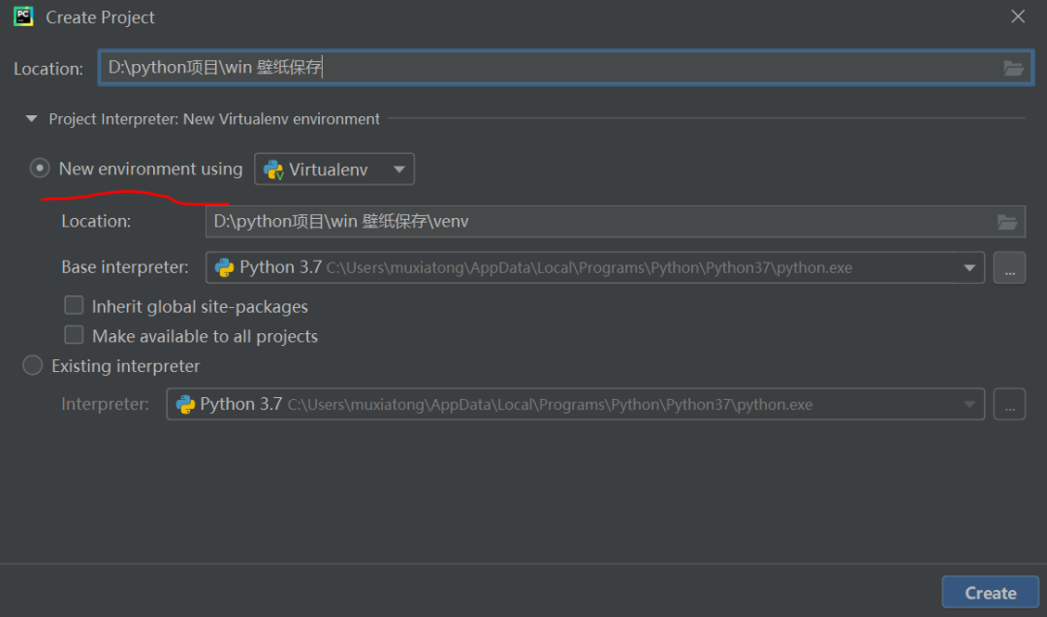The height and width of the screenshot is (617, 1047).
Task: Collapse the Project Interpreter section triangle
Action: pos(31,119)
